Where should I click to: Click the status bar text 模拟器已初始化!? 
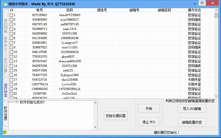coord(166,133)
